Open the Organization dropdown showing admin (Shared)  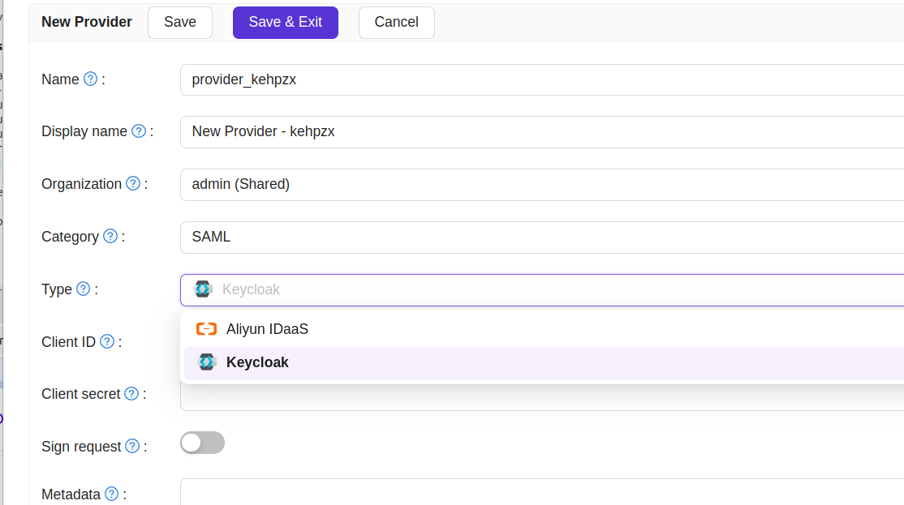click(542, 184)
